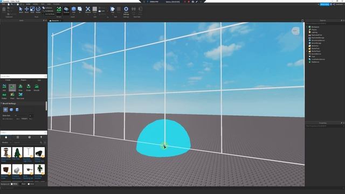Open the Material picker icon
The height and width of the screenshot is (194, 345).
point(88,10)
